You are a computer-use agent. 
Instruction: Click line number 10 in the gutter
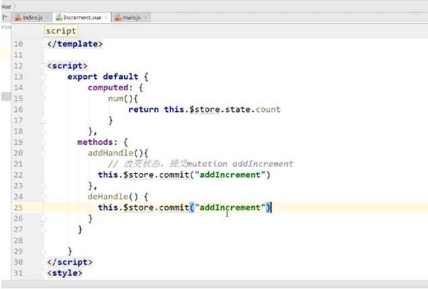[18, 44]
